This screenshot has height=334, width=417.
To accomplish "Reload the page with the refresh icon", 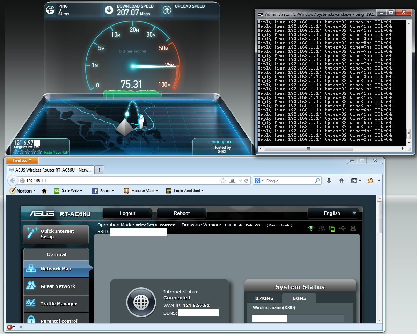I will pos(246,181).
